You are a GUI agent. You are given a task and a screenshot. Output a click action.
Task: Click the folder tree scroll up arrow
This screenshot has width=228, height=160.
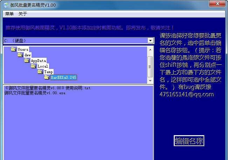coord(150,50)
